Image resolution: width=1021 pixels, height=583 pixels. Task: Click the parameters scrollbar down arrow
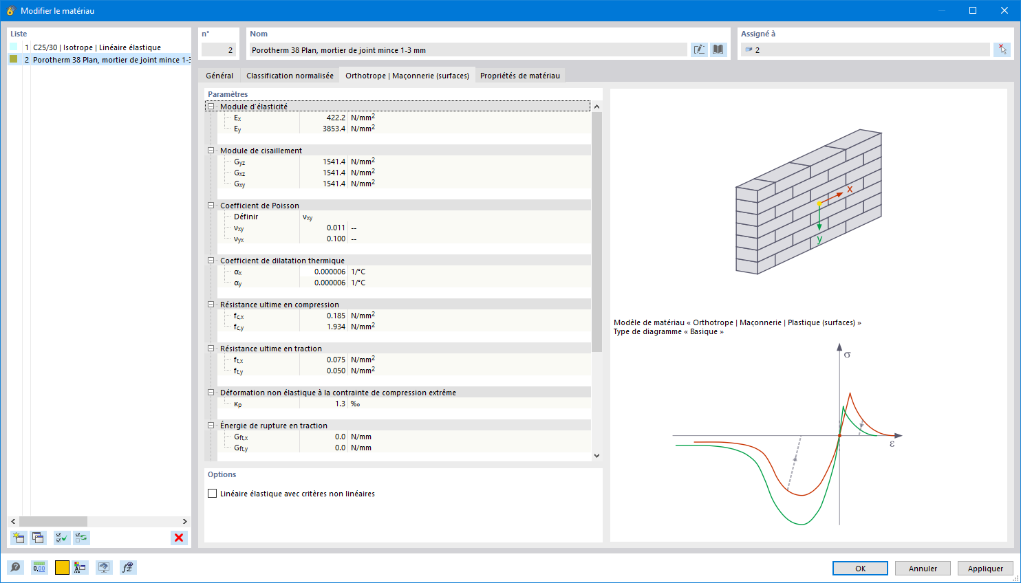[597, 455]
